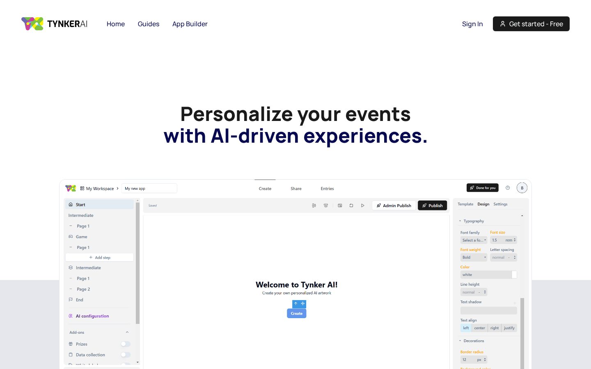The image size is (591, 369).
Task: Click the clipboard icon beside Data collection
Action: [x=71, y=355]
